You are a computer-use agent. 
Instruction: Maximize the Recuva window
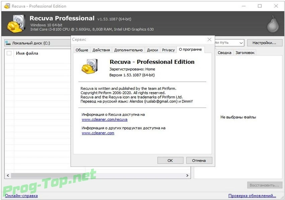pos(260,6)
